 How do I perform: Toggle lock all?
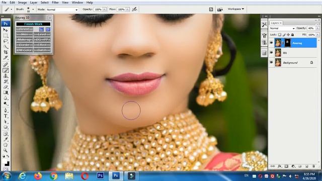tap(293, 35)
